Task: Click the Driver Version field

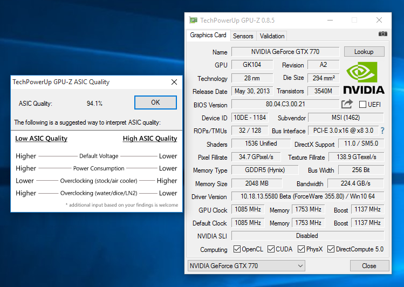Action: (x=307, y=196)
